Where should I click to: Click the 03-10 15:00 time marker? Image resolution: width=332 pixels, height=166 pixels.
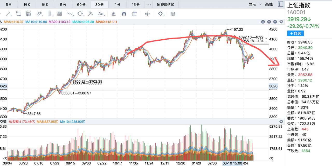pyautogui.click(x=233, y=163)
